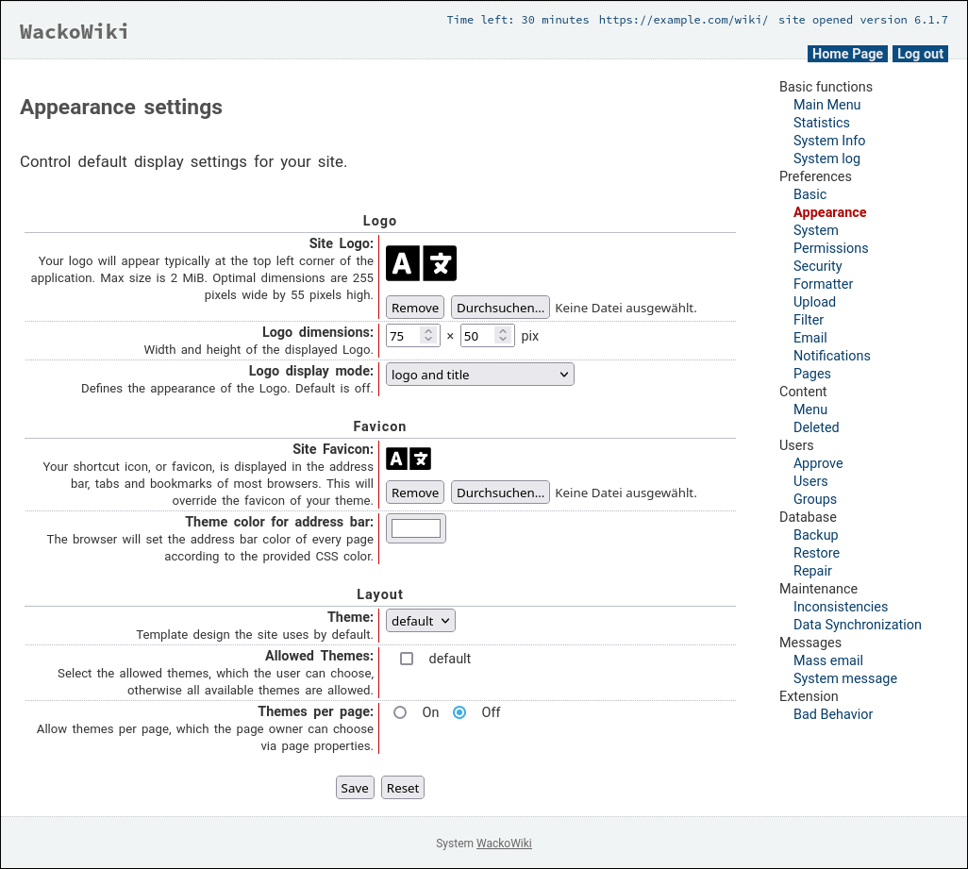Viewport: 968px width, 869px height.
Task: Check the "default" allowed theme checkbox
Action: pyautogui.click(x=407, y=659)
